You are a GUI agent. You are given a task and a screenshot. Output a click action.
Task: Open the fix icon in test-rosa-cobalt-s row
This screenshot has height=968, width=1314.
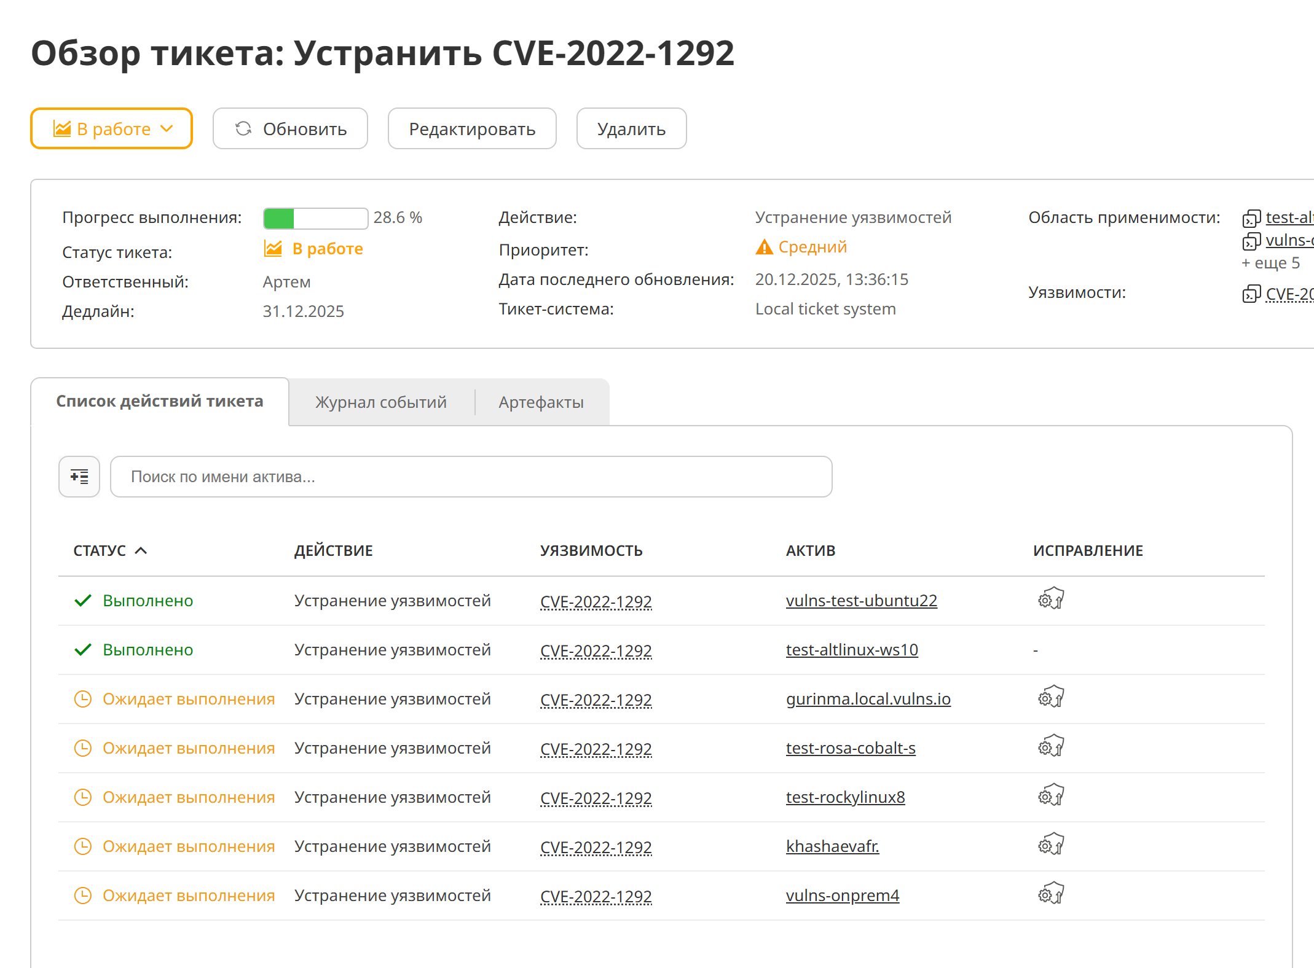[x=1051, y=746]
